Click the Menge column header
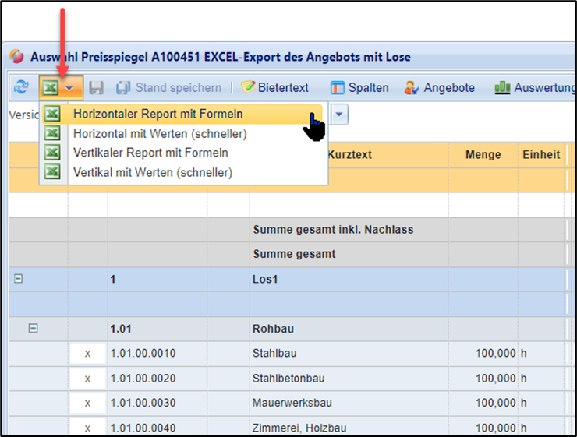This screenshot has height=437, width=577. tap(483, 155)
